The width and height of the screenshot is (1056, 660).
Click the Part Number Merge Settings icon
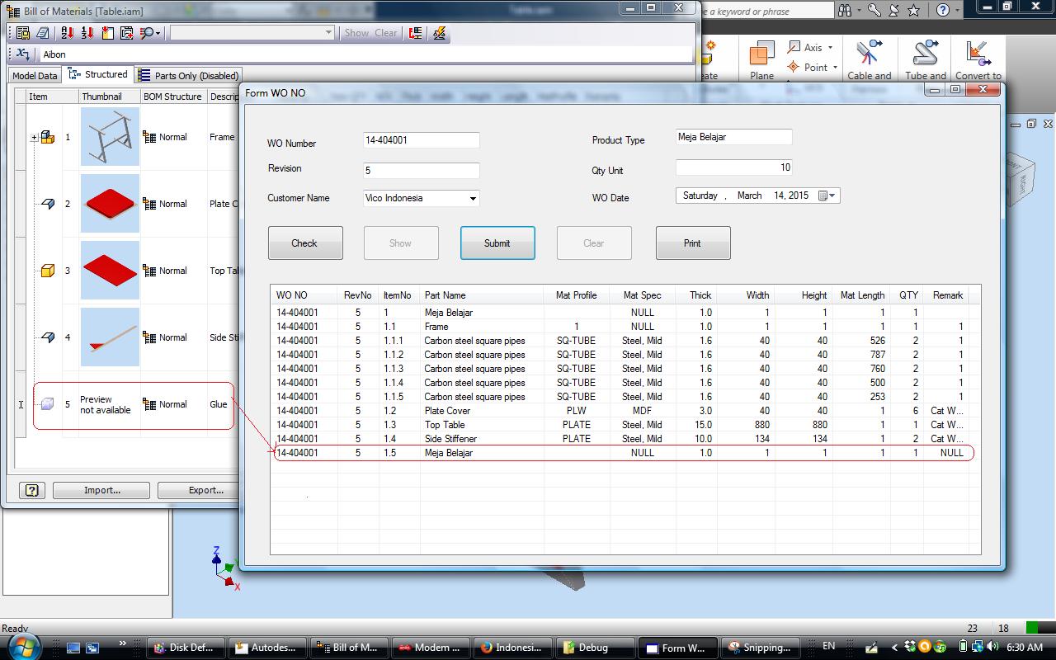coord(416,33)
